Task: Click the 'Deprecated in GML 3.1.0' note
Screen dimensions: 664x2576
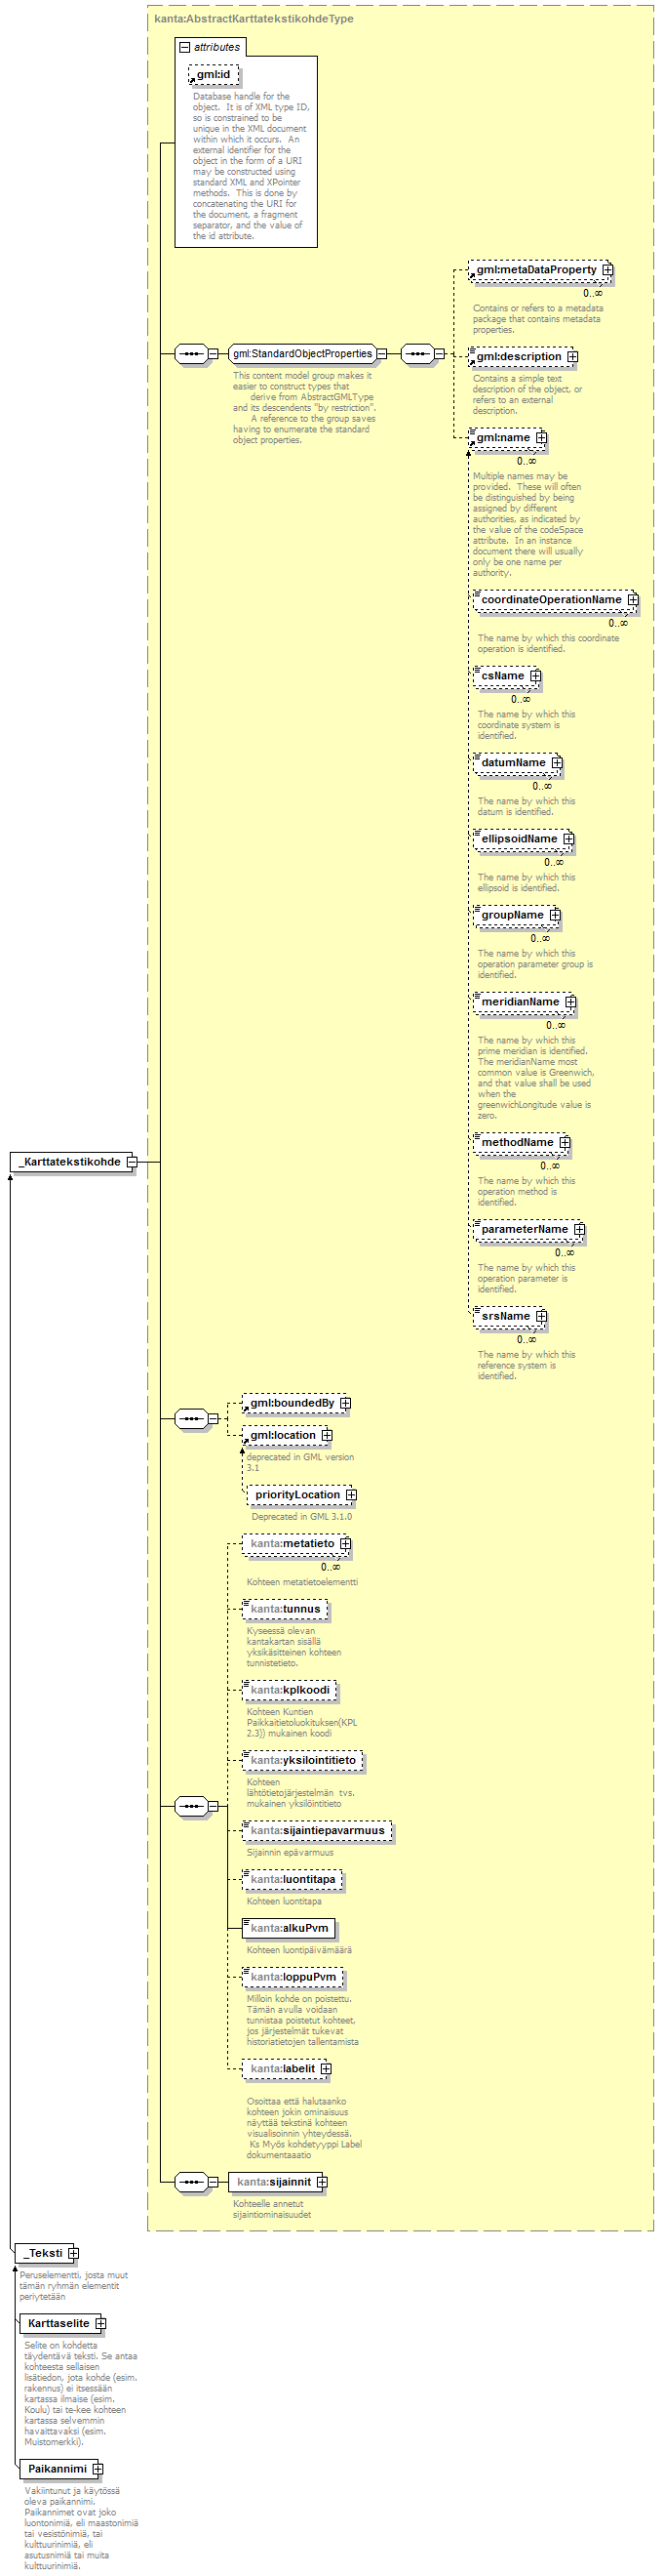Action: pyautogui.click(x=301, y=1517)
